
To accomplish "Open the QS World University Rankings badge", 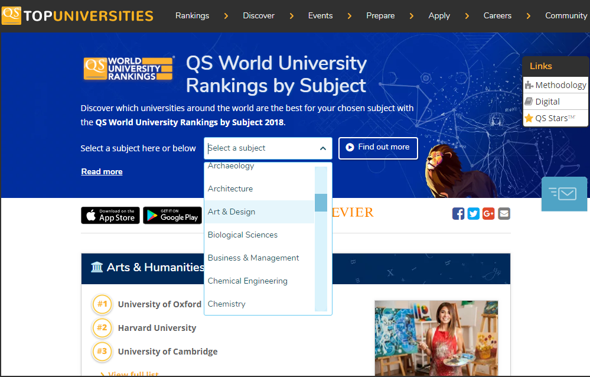I will coord(128,69).
